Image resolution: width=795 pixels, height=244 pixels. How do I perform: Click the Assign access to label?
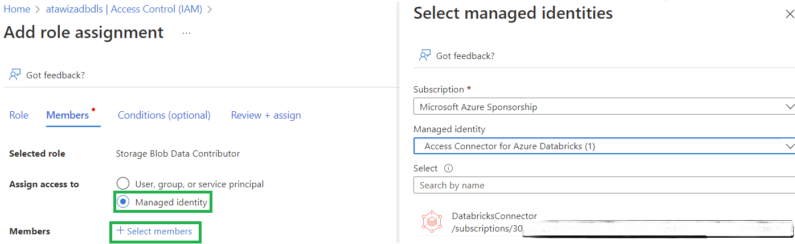pyautogui.click(x=44, y=184)
